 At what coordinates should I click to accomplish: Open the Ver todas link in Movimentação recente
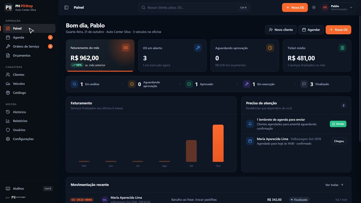(334, 185)
